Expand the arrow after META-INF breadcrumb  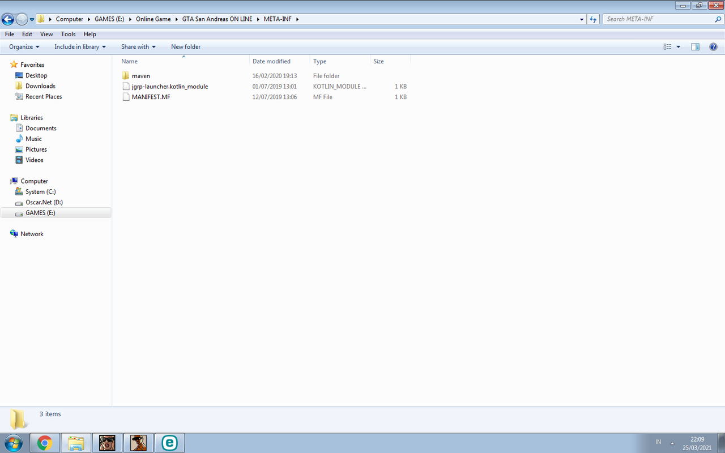(297, 19)
